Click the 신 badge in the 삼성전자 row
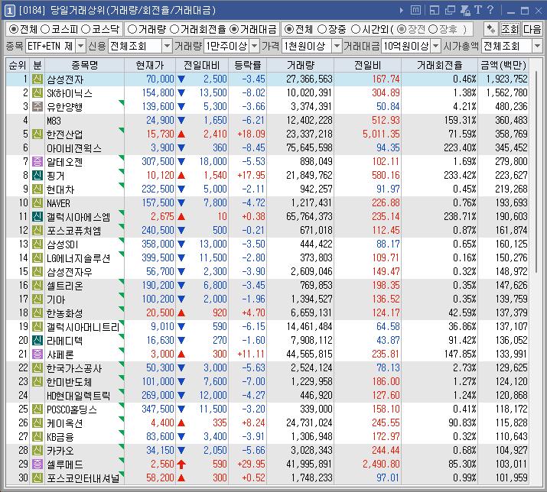547x492 pixels. click(x=37, y=79)
